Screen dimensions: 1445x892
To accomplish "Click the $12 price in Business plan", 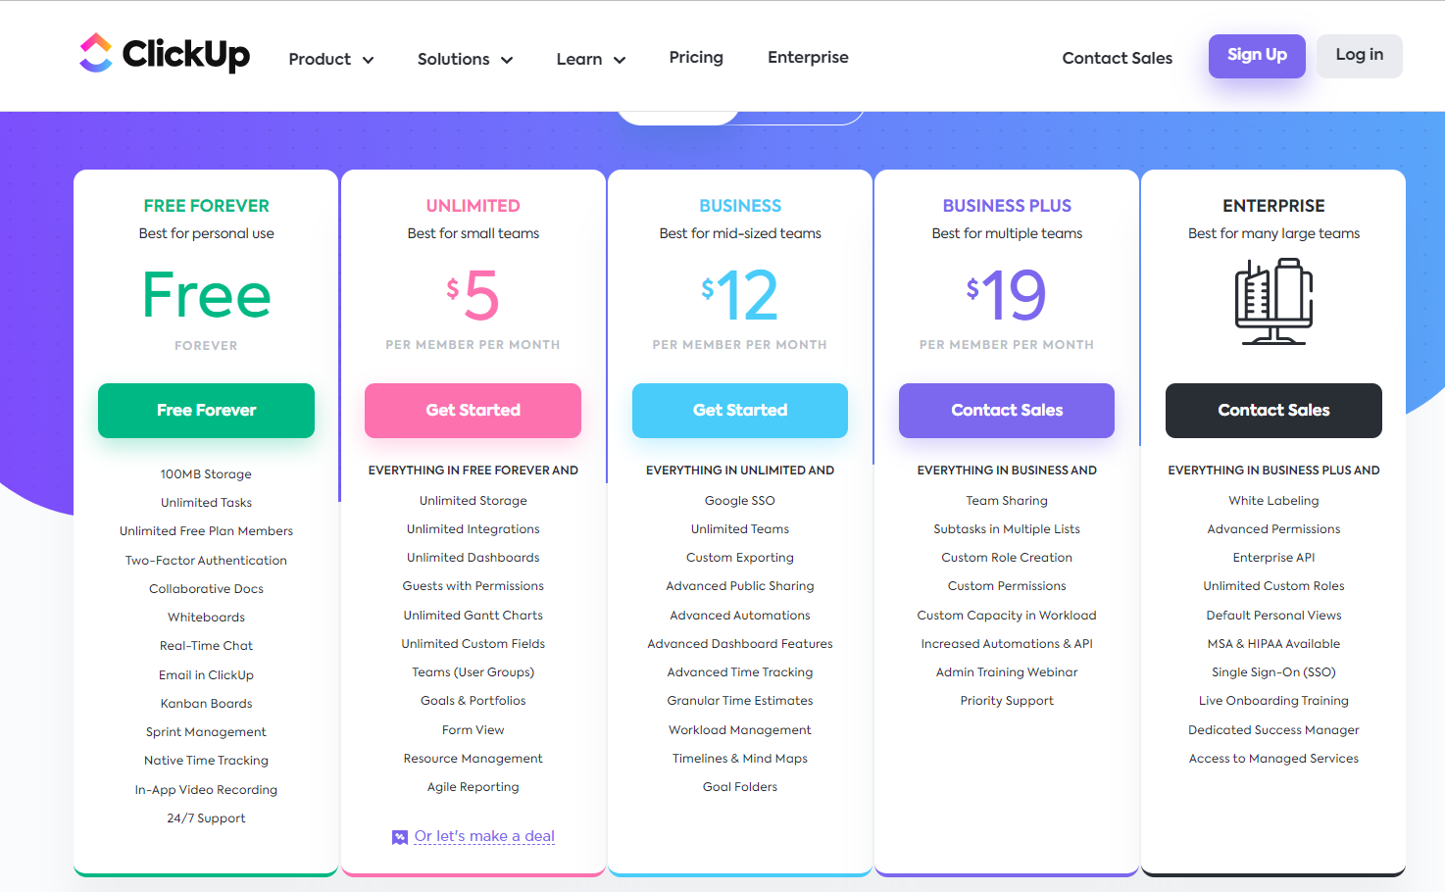I will click(x=740, y=295).
